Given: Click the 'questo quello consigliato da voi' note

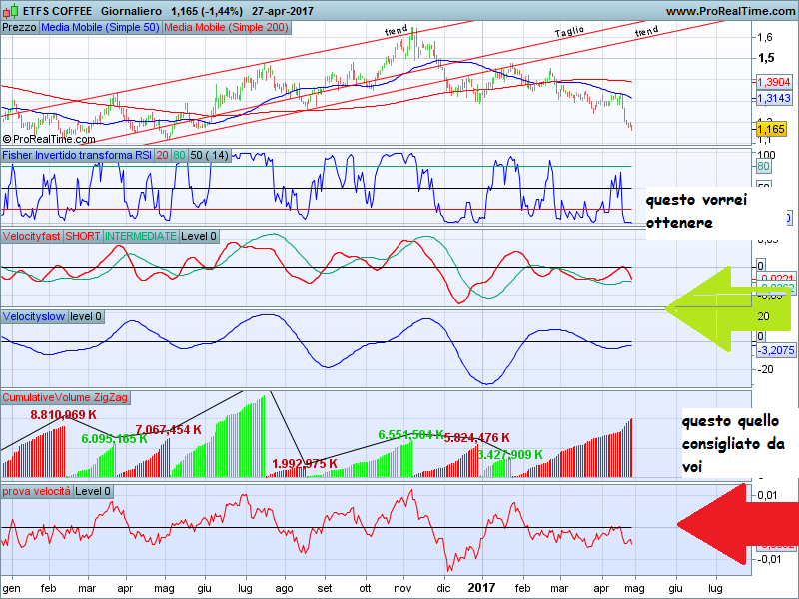Looking at the screenshot, I should pyautogui.click(x=733, y=443).
